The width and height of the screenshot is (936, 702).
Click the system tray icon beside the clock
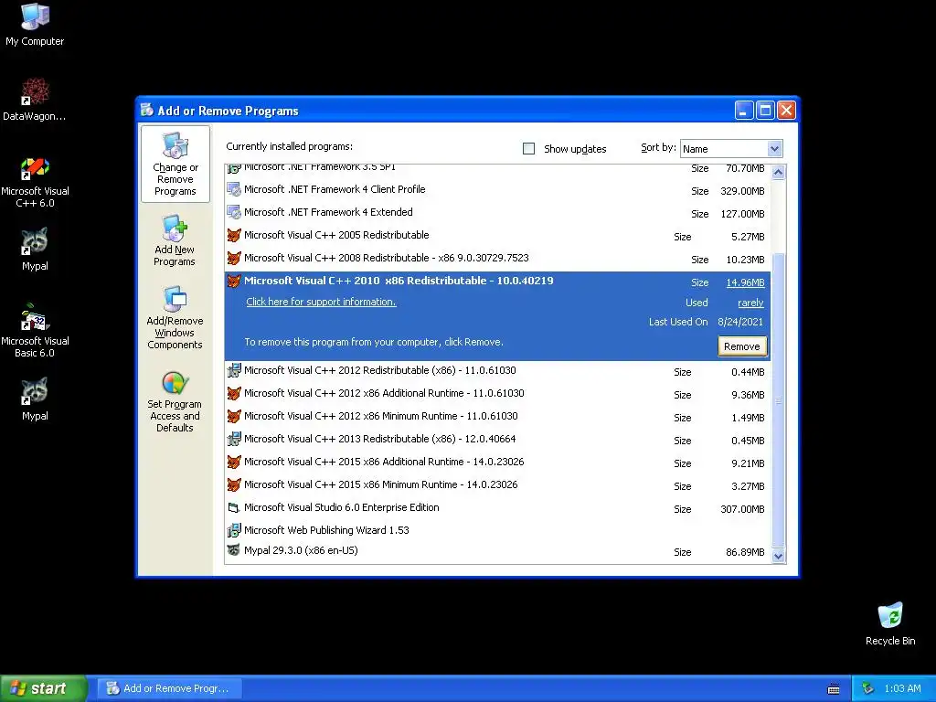[x=868, y=688]
